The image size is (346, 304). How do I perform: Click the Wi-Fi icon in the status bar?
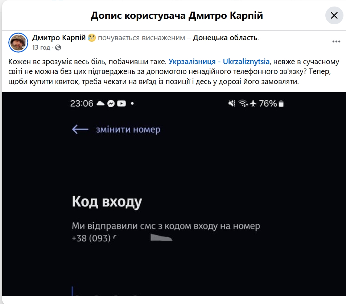click(243, 104)
